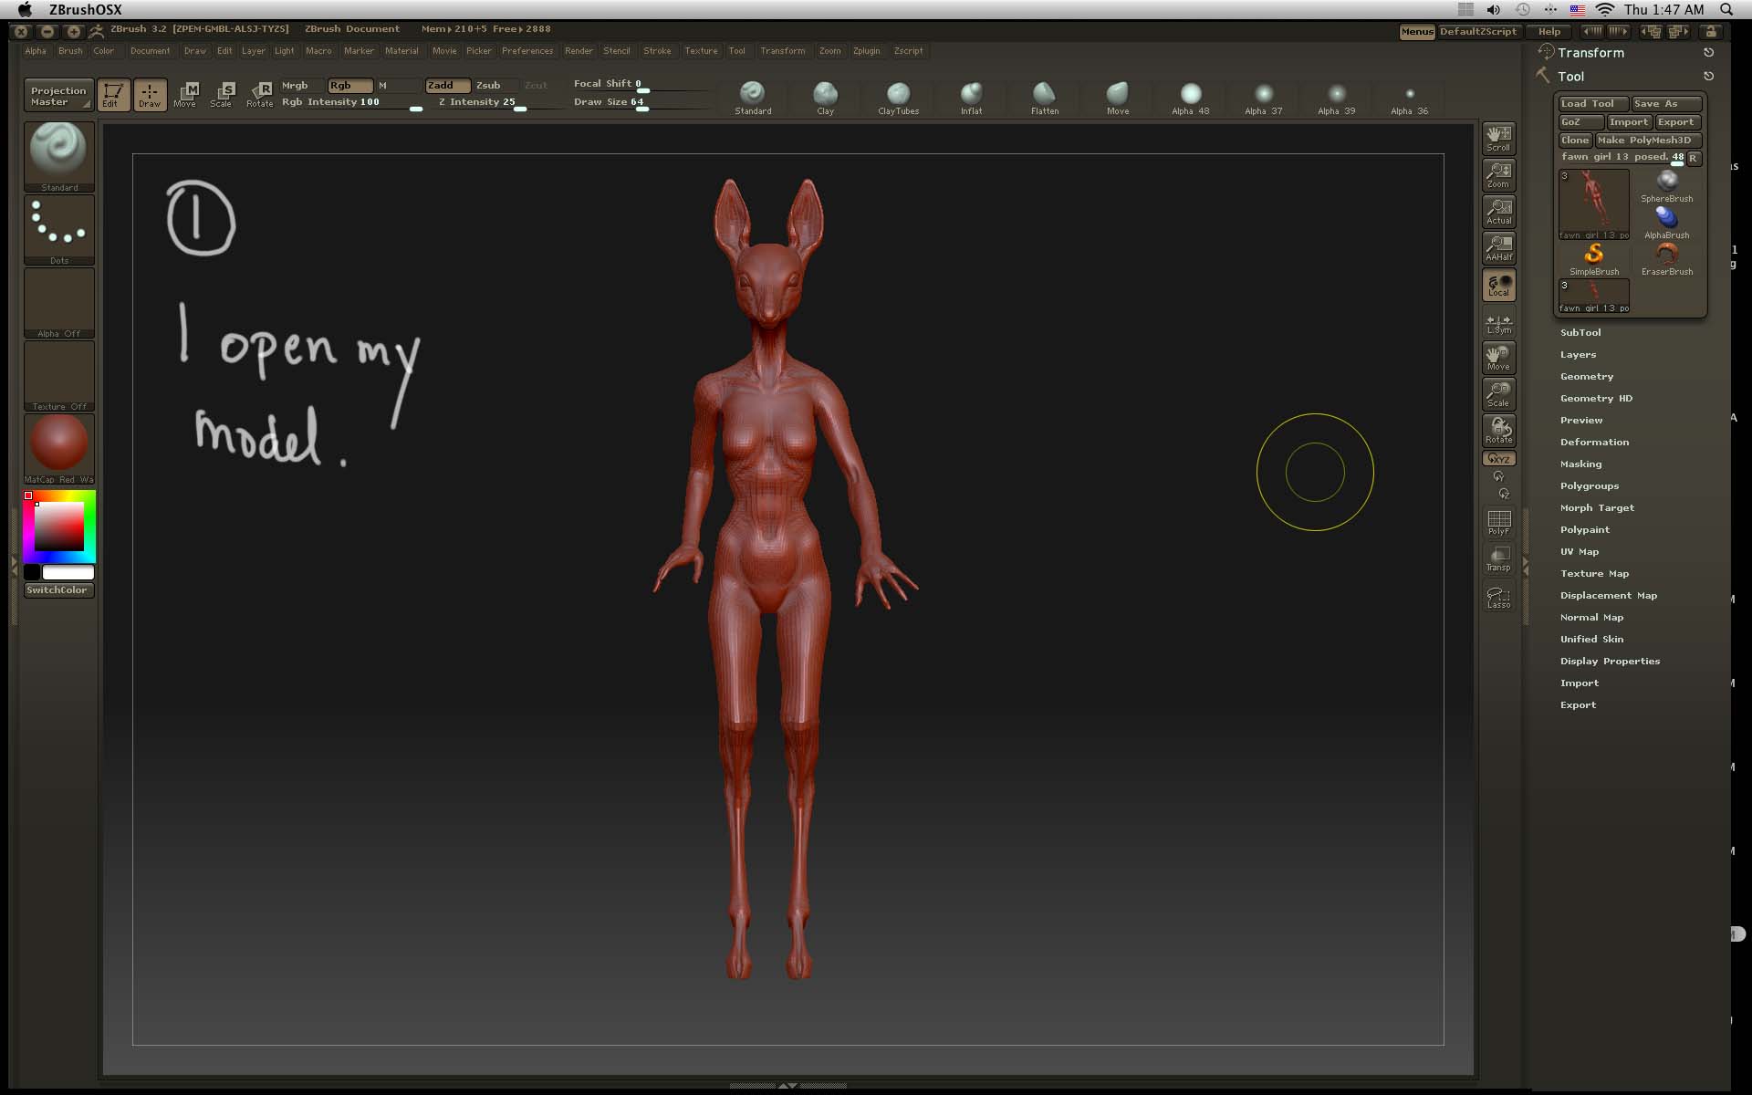Toggle the PolyF polyframe display
Viewport: 1752px width, 1095px height.
(1498, 522)
